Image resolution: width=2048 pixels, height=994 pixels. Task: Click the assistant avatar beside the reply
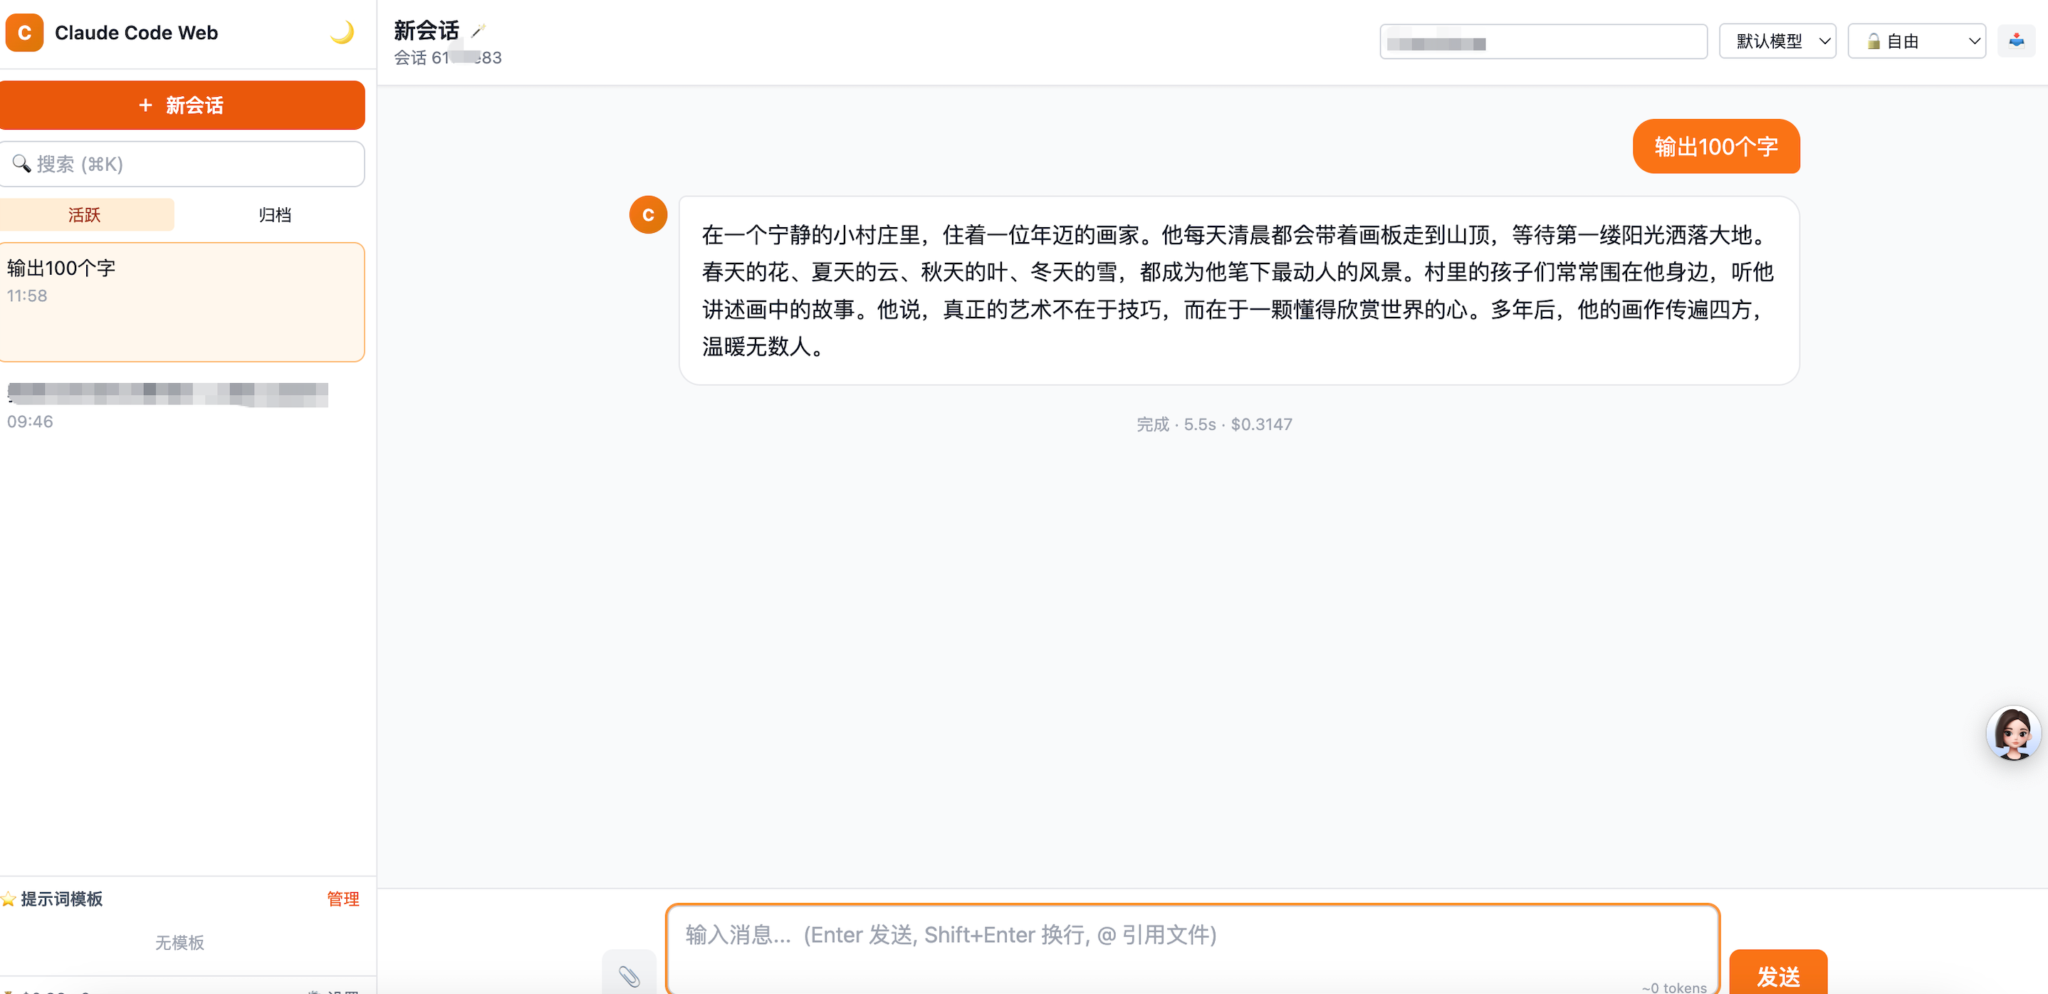coord(648,215)
